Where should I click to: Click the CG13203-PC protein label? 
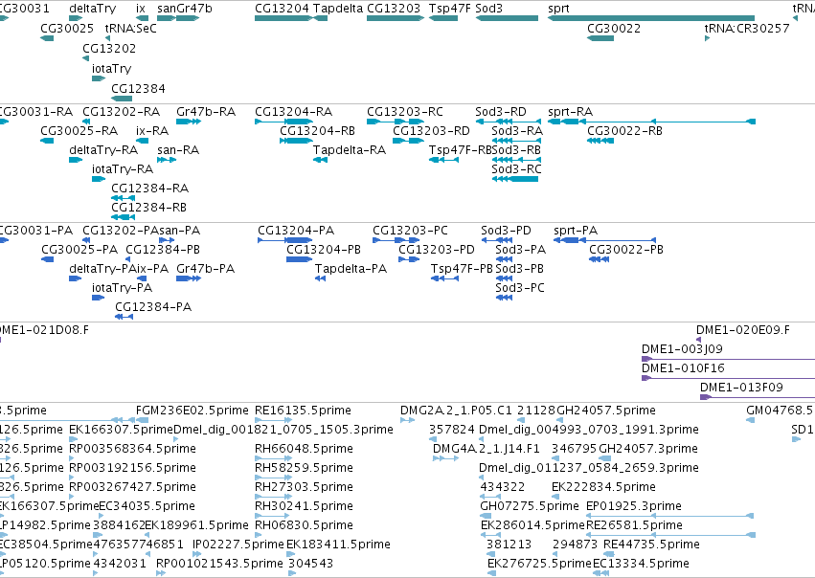pos(410,231)
